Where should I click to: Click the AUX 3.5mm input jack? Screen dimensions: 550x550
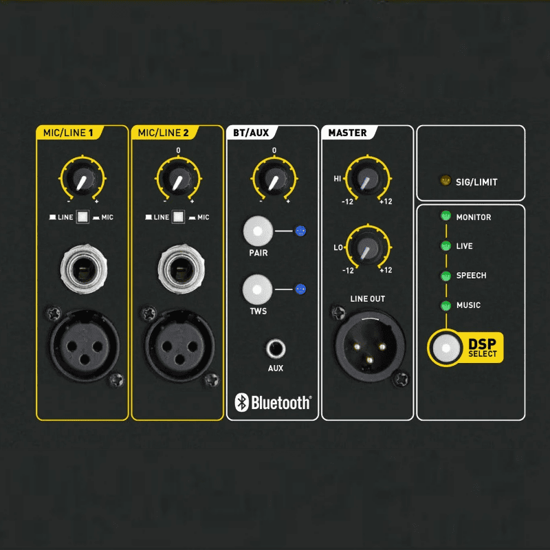pyautogui.click(x=276, y=349)
